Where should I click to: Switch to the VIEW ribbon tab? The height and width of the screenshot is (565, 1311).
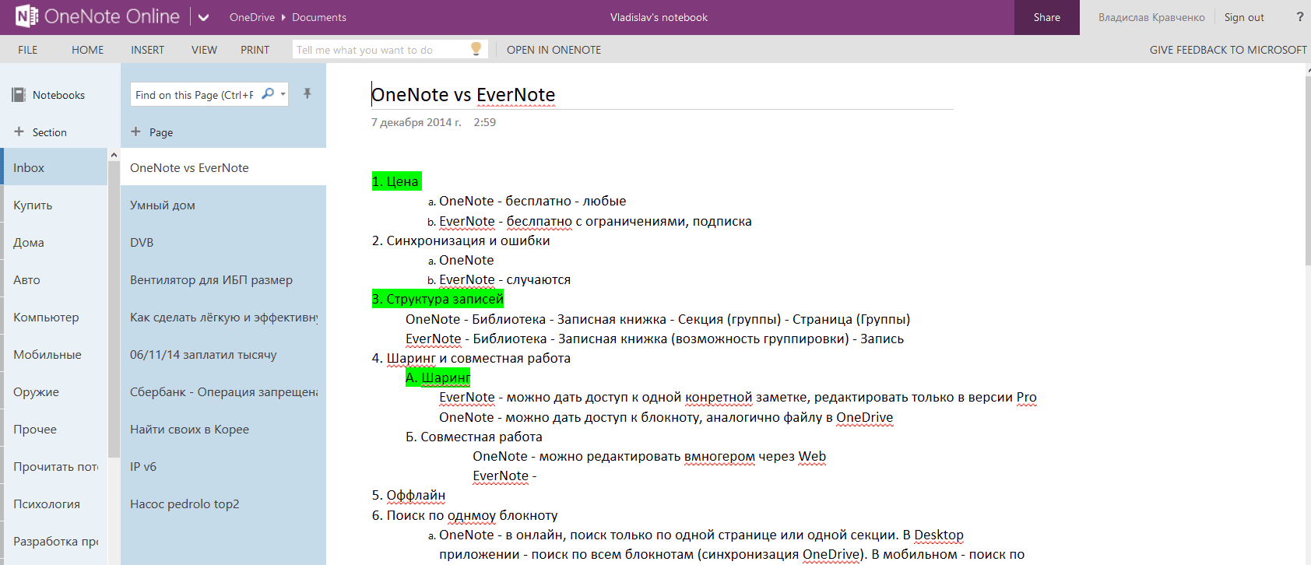click(x=204, y=50)
